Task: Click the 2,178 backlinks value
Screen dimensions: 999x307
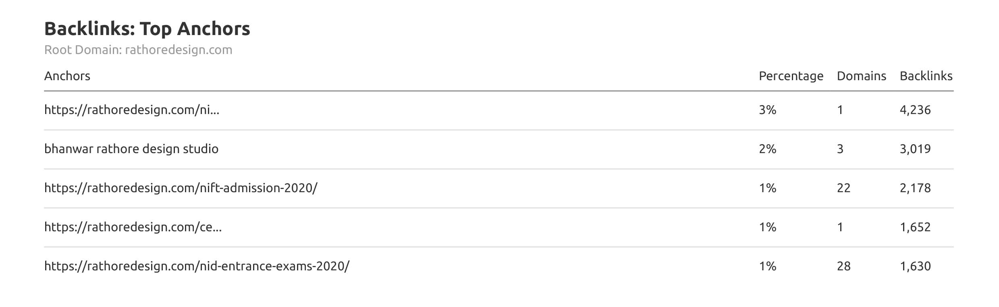Action: click(x=915, y=188)
